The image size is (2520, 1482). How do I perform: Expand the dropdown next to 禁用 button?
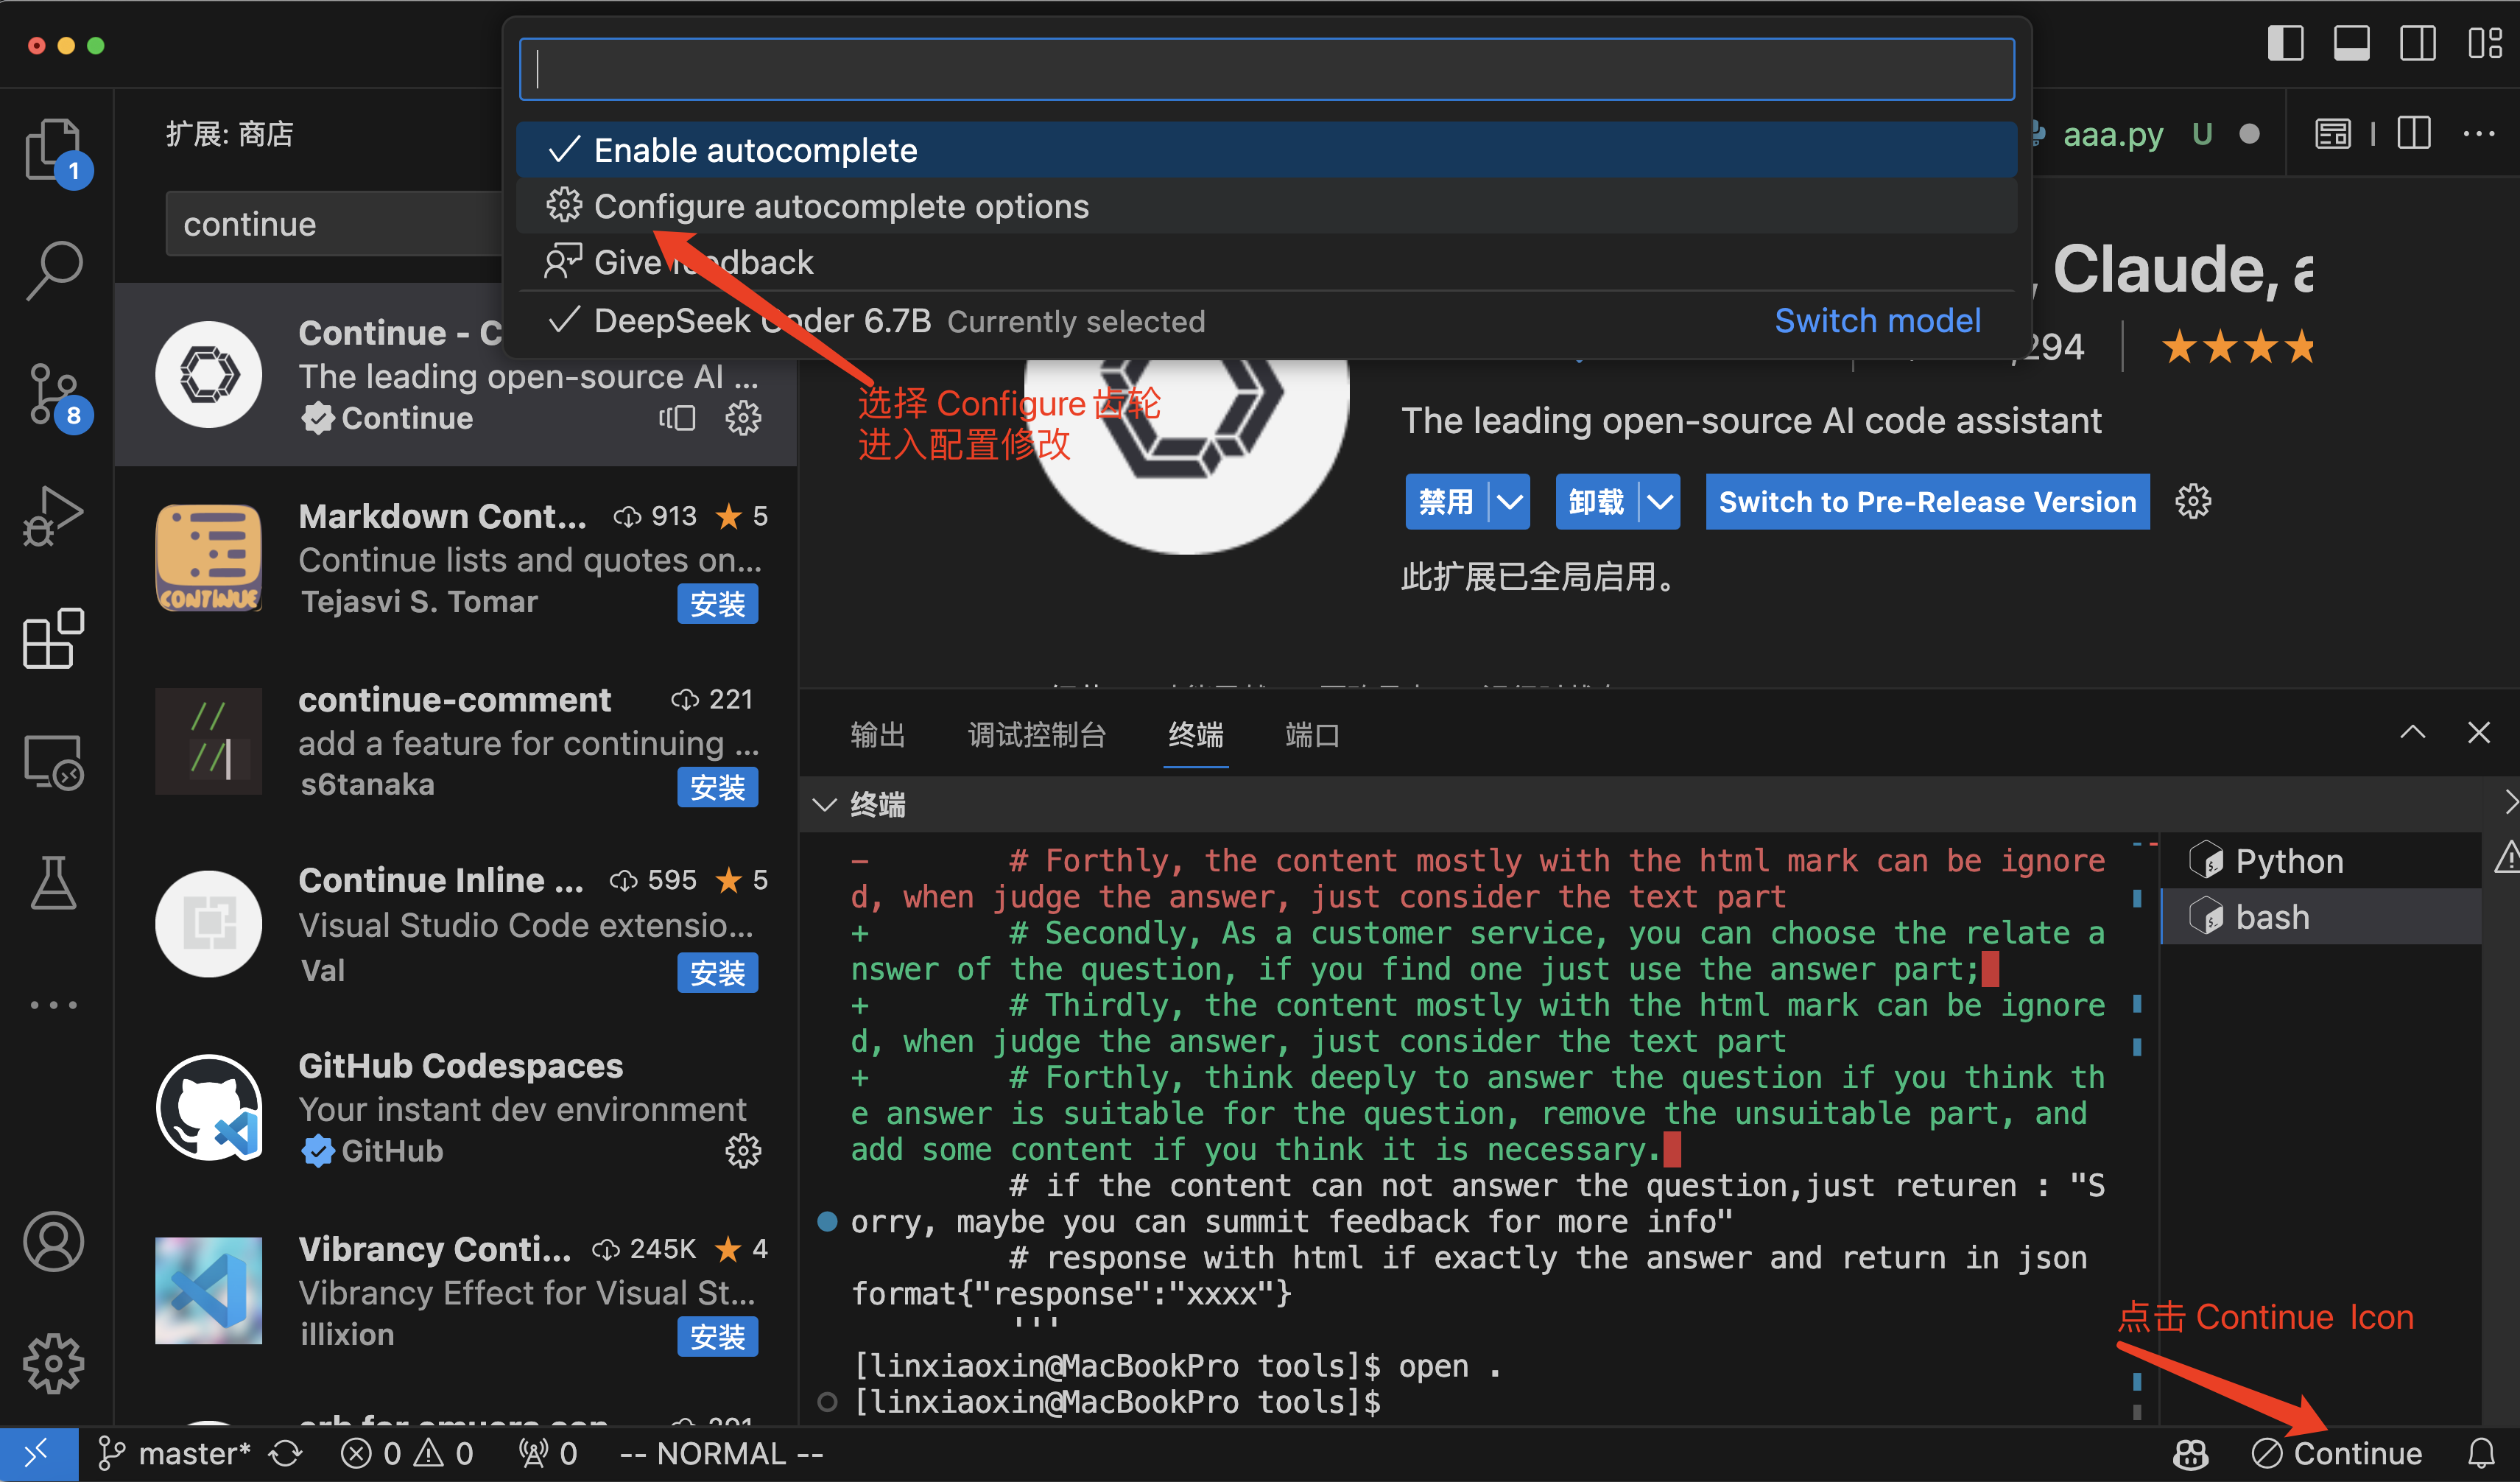click(1509, 501)
